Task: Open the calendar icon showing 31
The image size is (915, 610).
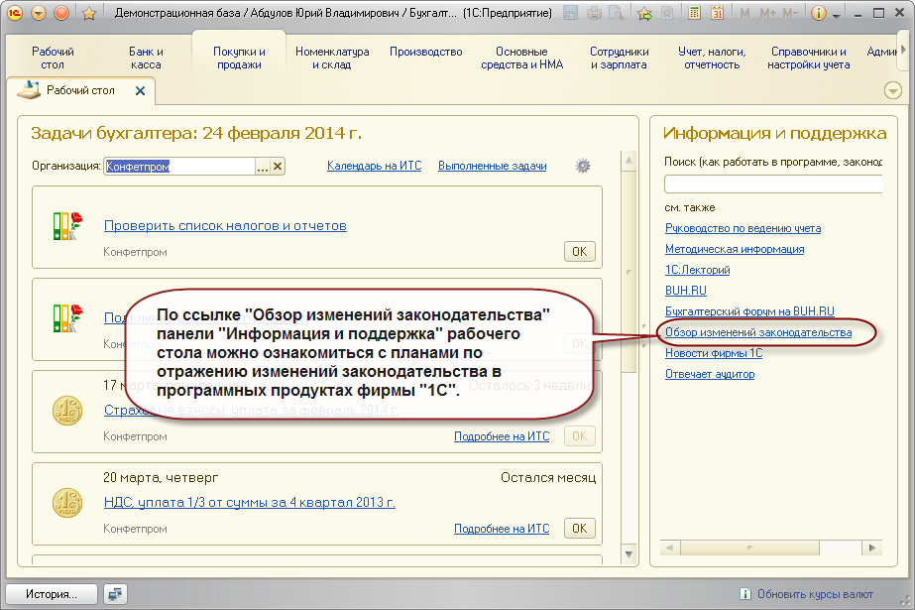Action: pos(717,12)
